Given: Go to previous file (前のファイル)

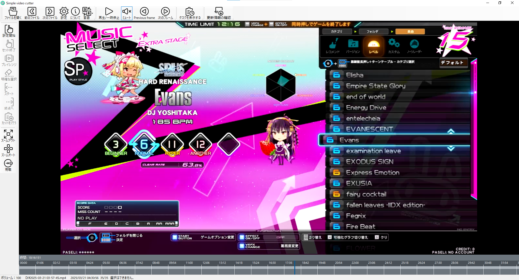Looking at the screenshot, I should pos(32,13).
